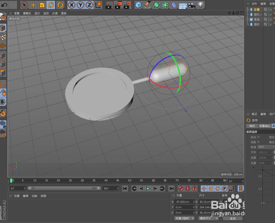Click position X field -67.036 cm

click(185, 202)
